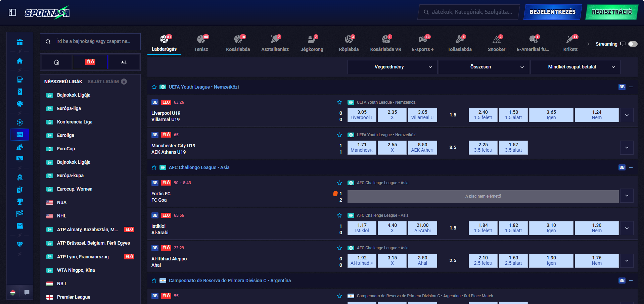Click the home icon in left sidebar

click(x=20, y=61)
